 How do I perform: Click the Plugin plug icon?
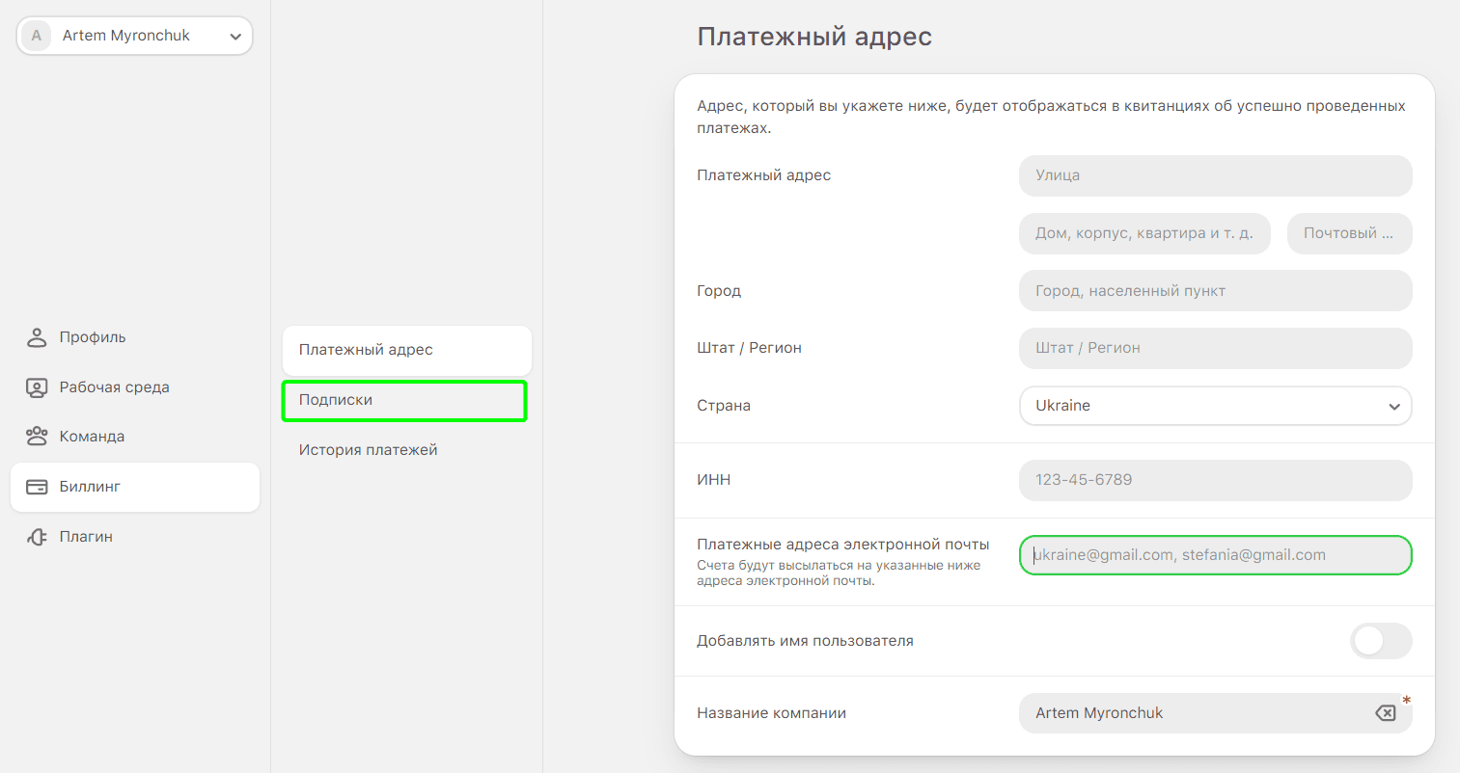pos(37,537)
